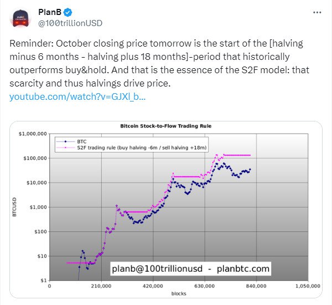
Task: Click the $10 y-axis label
Action: click(41, 256)
